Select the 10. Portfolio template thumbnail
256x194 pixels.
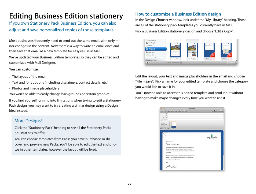[192, 49]
